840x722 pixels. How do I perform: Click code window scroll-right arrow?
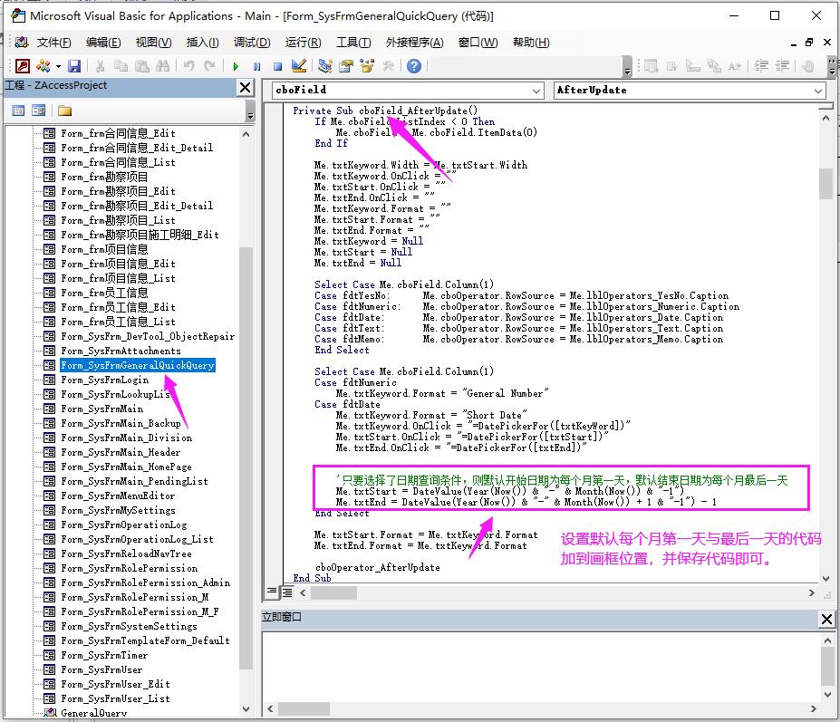(x=812, y=593)
